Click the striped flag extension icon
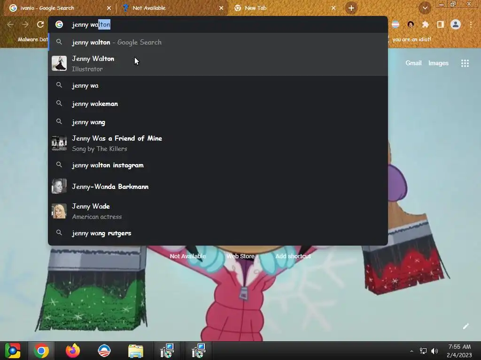Image resolution: width=481 pixels, height=360 pixels. pos(396,24)
